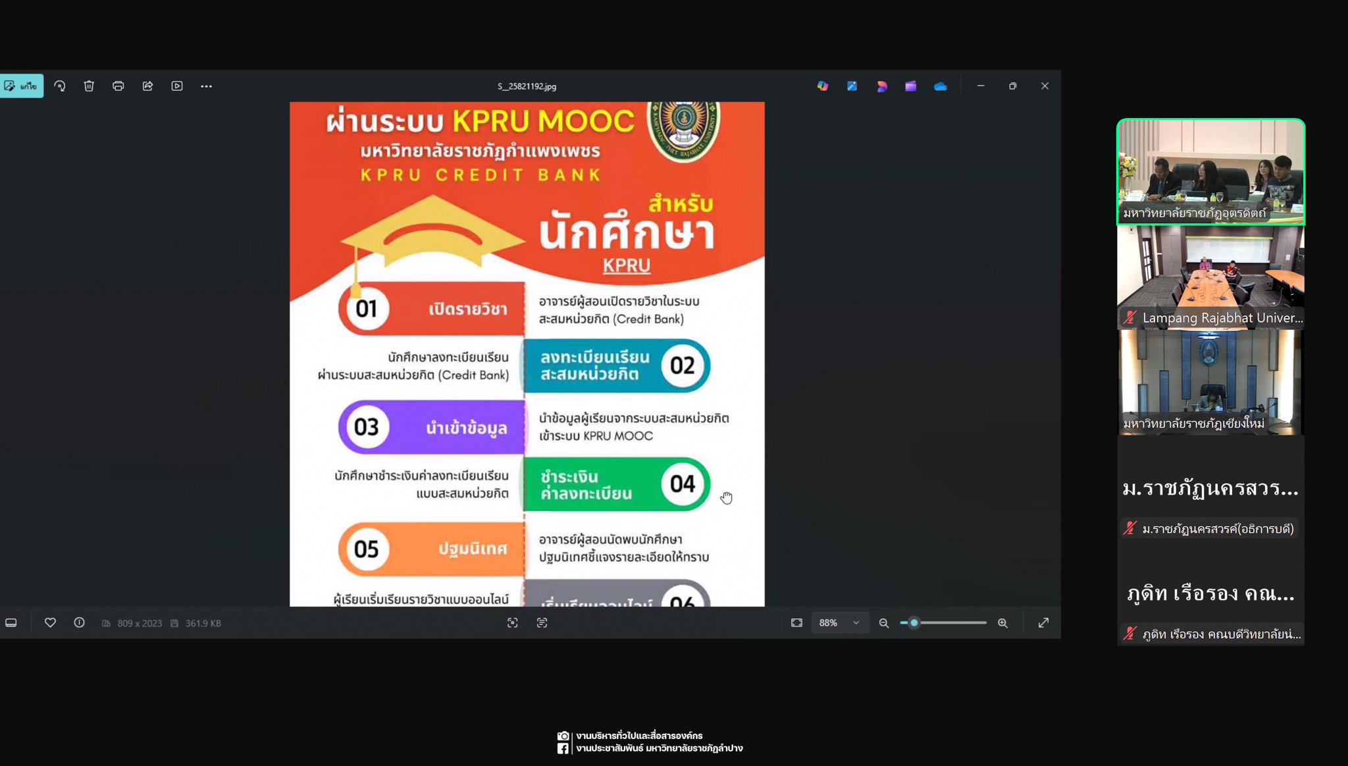Open the three-dots more options menu

tap(206, 86)
